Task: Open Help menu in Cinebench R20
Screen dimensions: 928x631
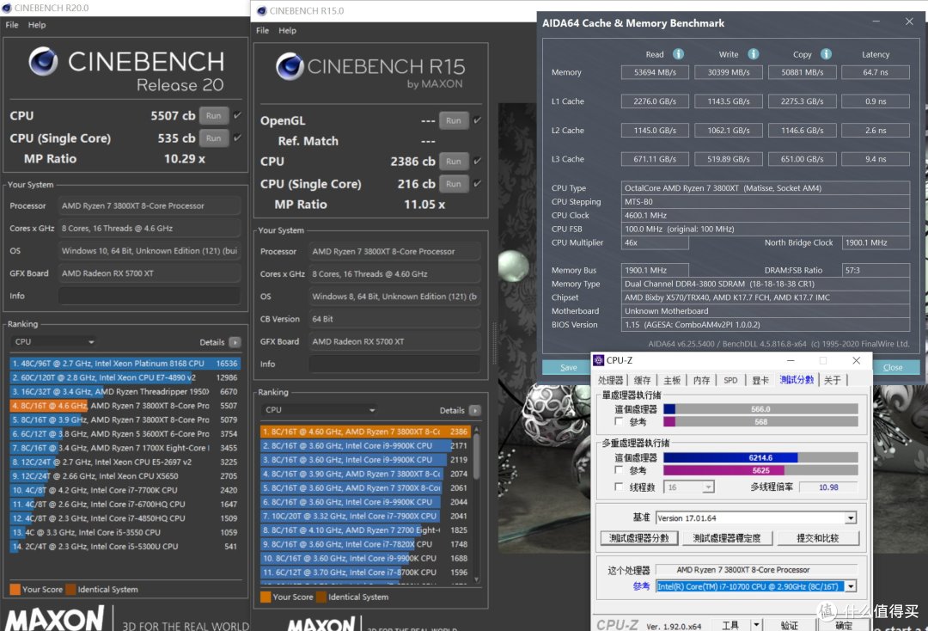Action: coord(37,25)
